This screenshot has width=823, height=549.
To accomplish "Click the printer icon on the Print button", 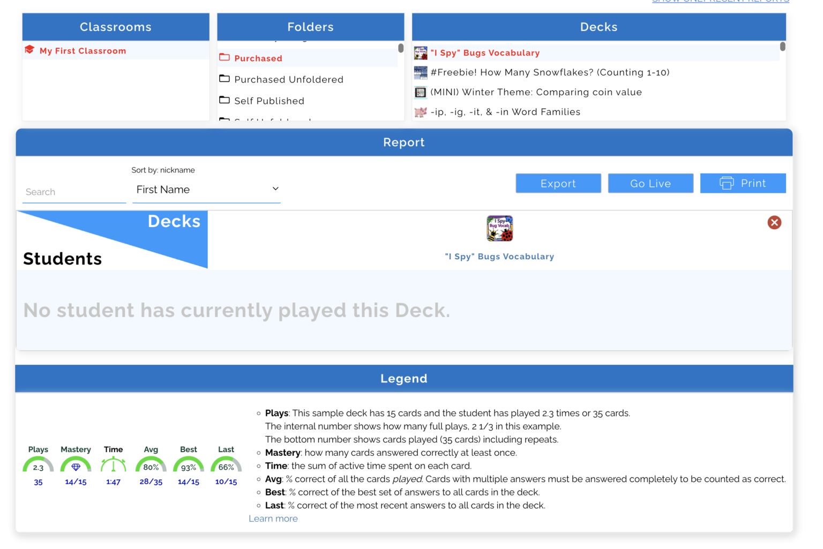I will point(727,183).
